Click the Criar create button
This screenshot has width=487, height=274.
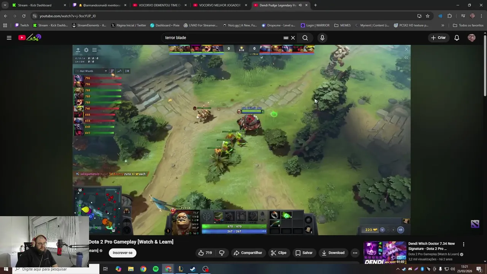pos(438,38)
